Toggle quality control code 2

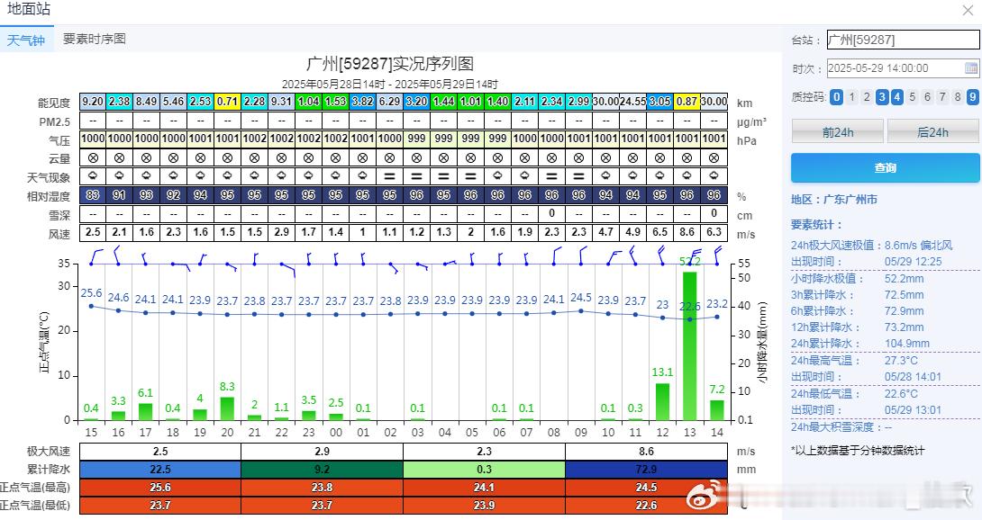tap(867, 97)
